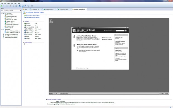Select Windows XP in the library
The width and height of the screenshot is (173, 108).
point(9,15)
